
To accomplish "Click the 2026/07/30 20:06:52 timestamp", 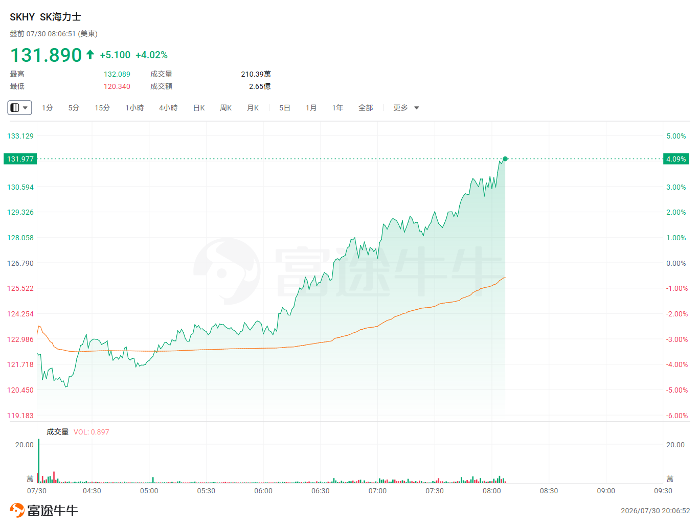I will (x=656, y=511).
